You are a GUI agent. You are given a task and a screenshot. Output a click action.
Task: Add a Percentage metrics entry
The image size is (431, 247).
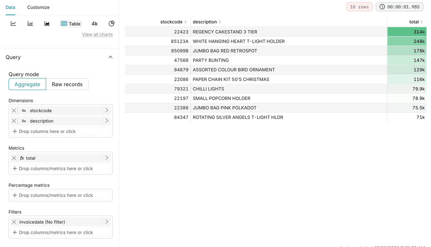tap(61, 195)
